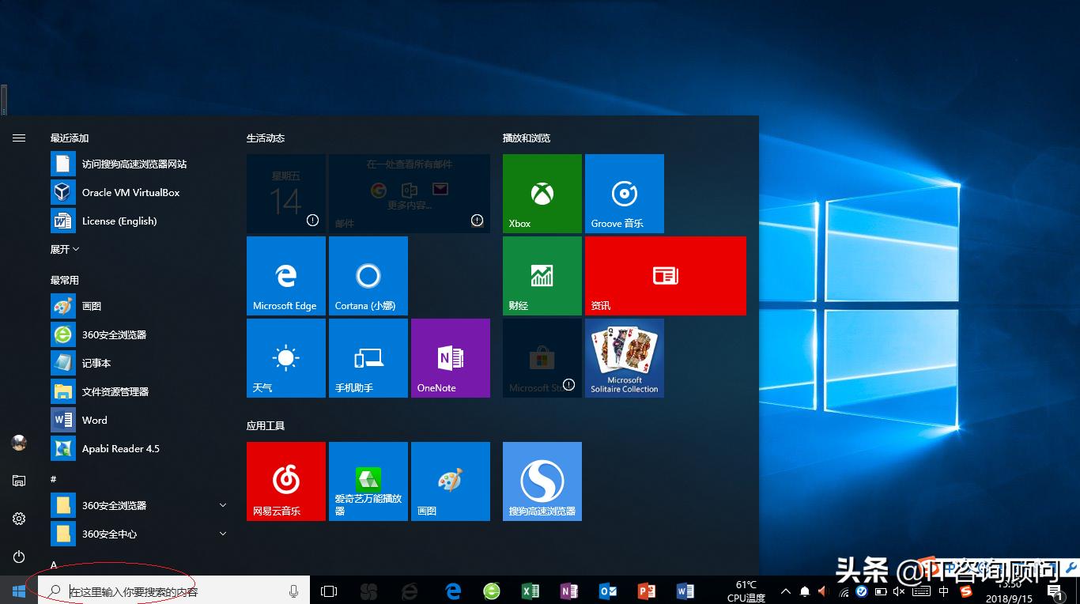Open Cortana (小娜) tile
The height and width of the screenshot is (604, 1080).
368,276
